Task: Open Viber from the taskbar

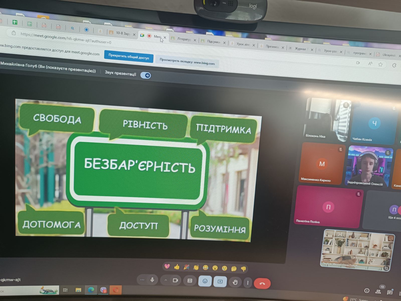Action: [x=103, y=290]
